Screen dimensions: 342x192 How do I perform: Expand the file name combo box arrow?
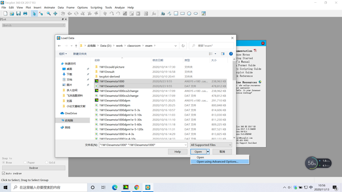[x=185, y=145]
